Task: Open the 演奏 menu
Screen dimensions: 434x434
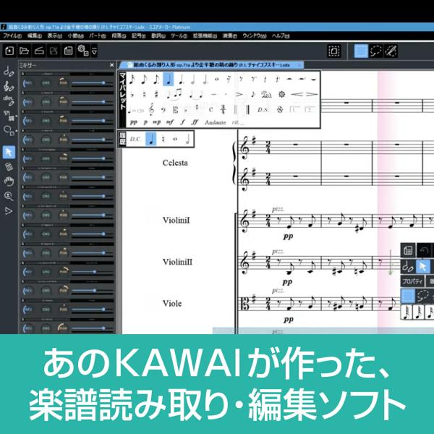Action: pos(230,36)
